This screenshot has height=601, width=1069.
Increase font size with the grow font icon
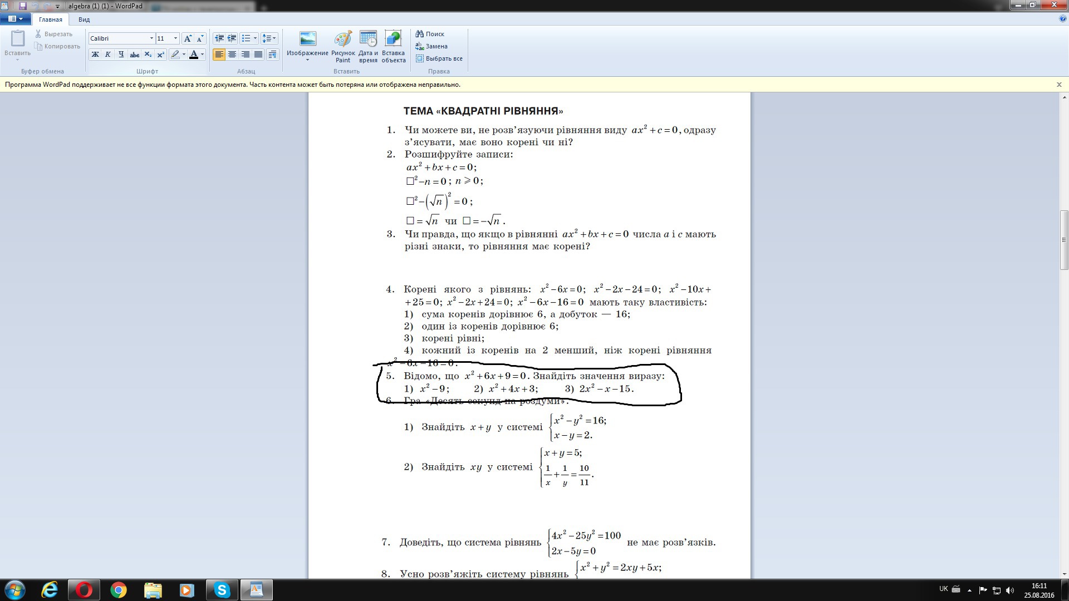click(188, 38)
